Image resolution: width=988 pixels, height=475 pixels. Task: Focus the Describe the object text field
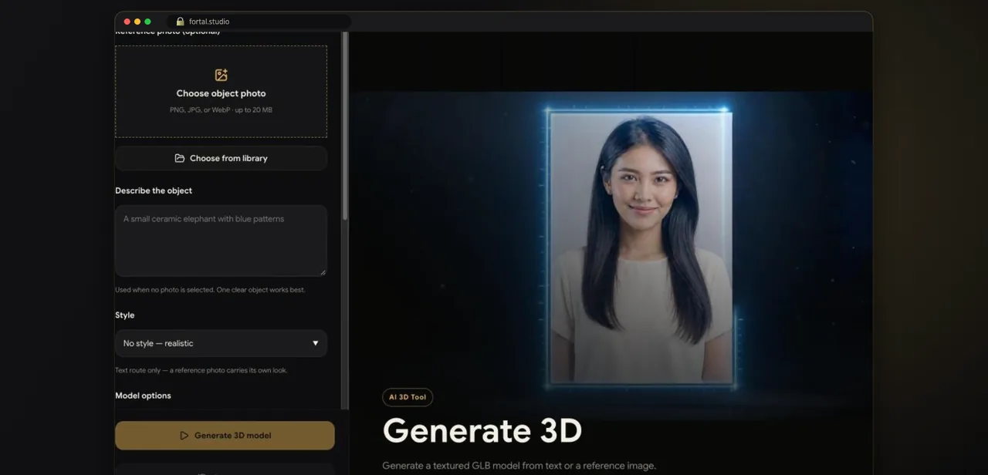[221, 241]
